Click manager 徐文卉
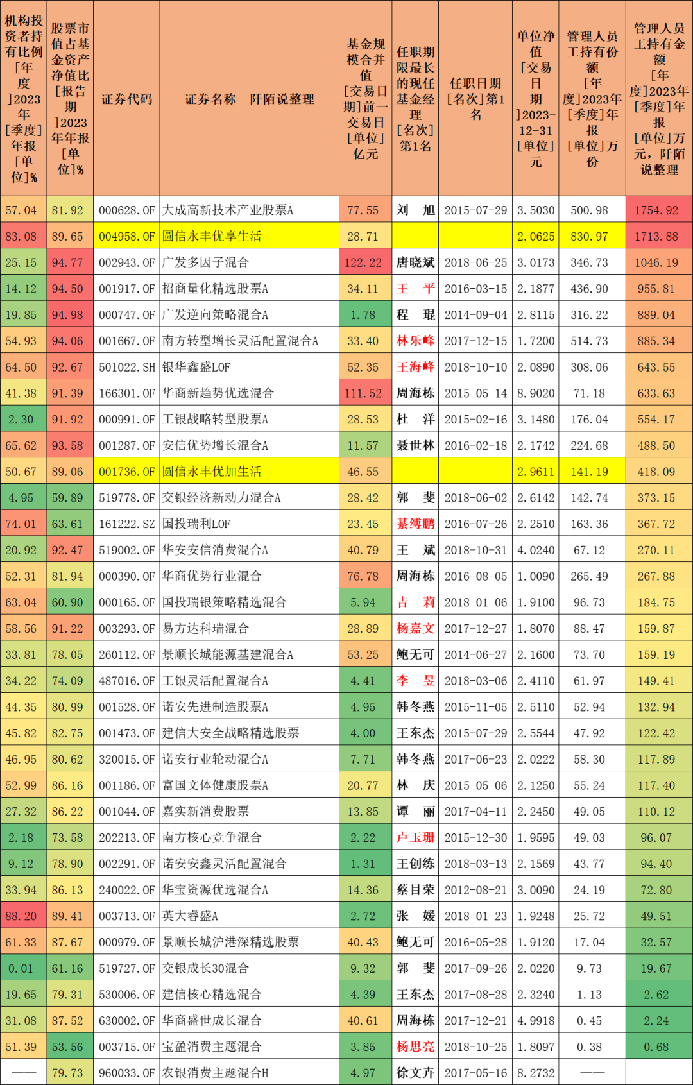Image resolution: width=693 pixels, height=1085 pixels. click(x=415, y=1073)
